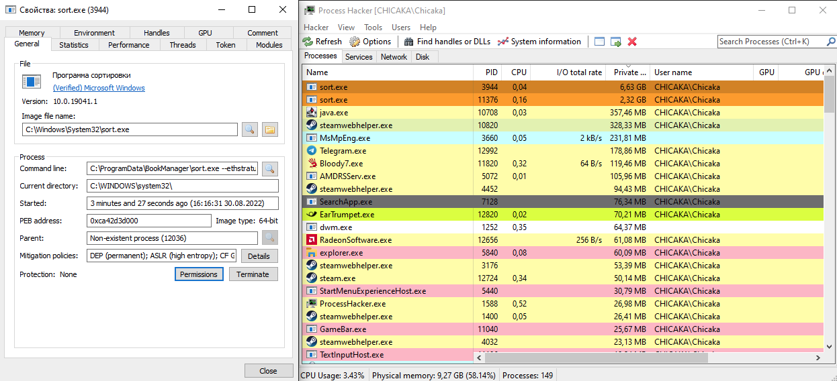Screen dimensions: 837x381
Task: Click the steam.exe process icon
Action: [x=312, y=278]
